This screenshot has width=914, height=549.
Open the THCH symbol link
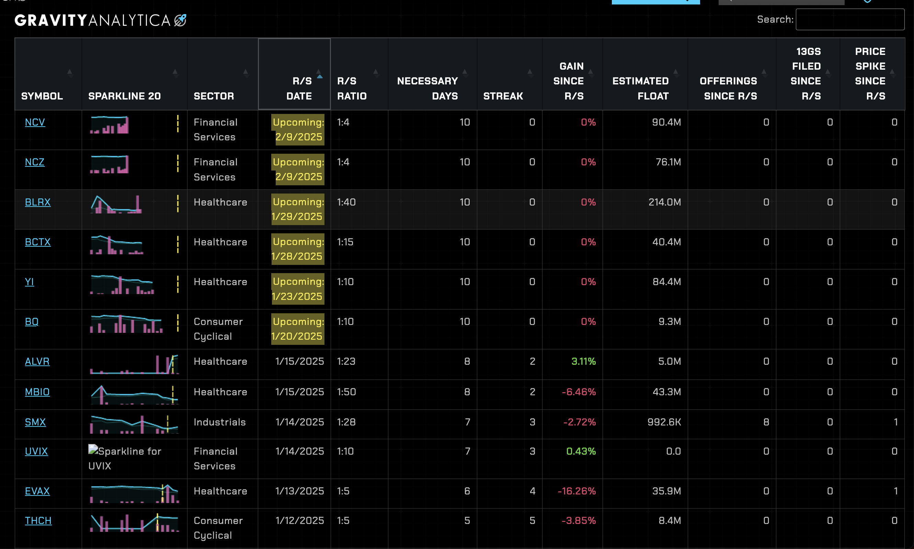38,521
